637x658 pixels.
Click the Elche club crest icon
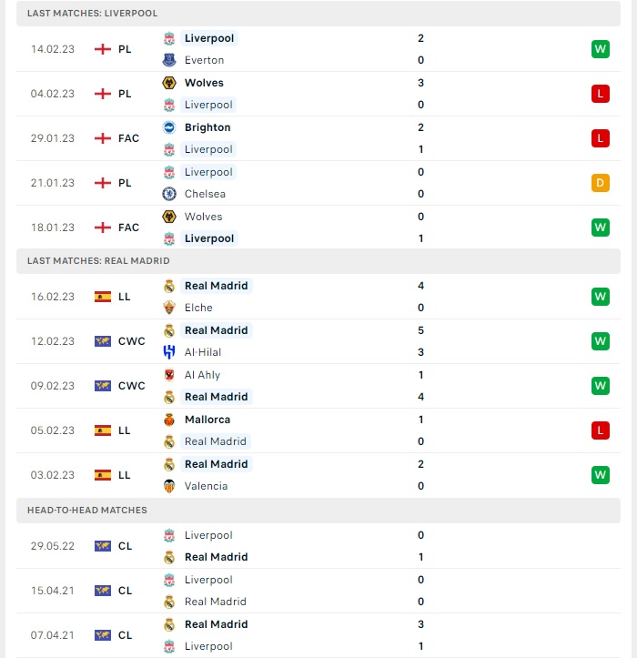(x=169, y=308)
